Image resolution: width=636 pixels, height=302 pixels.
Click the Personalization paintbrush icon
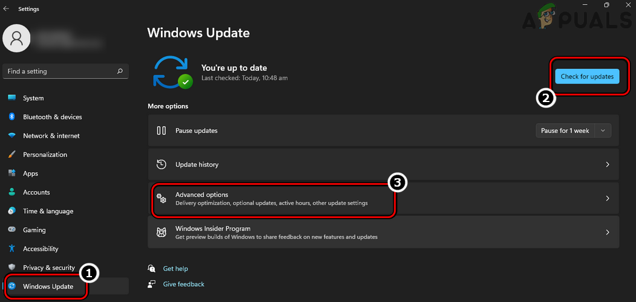[11, 155]
